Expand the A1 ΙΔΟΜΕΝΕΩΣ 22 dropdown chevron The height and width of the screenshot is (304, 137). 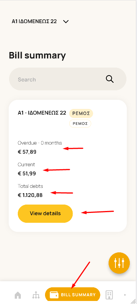pyautogui.click(x=66, y=22)
